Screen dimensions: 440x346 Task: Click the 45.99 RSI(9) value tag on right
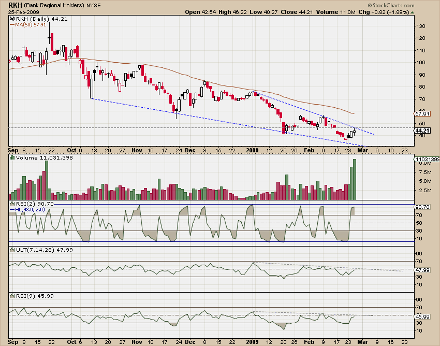tap(422, 317)
